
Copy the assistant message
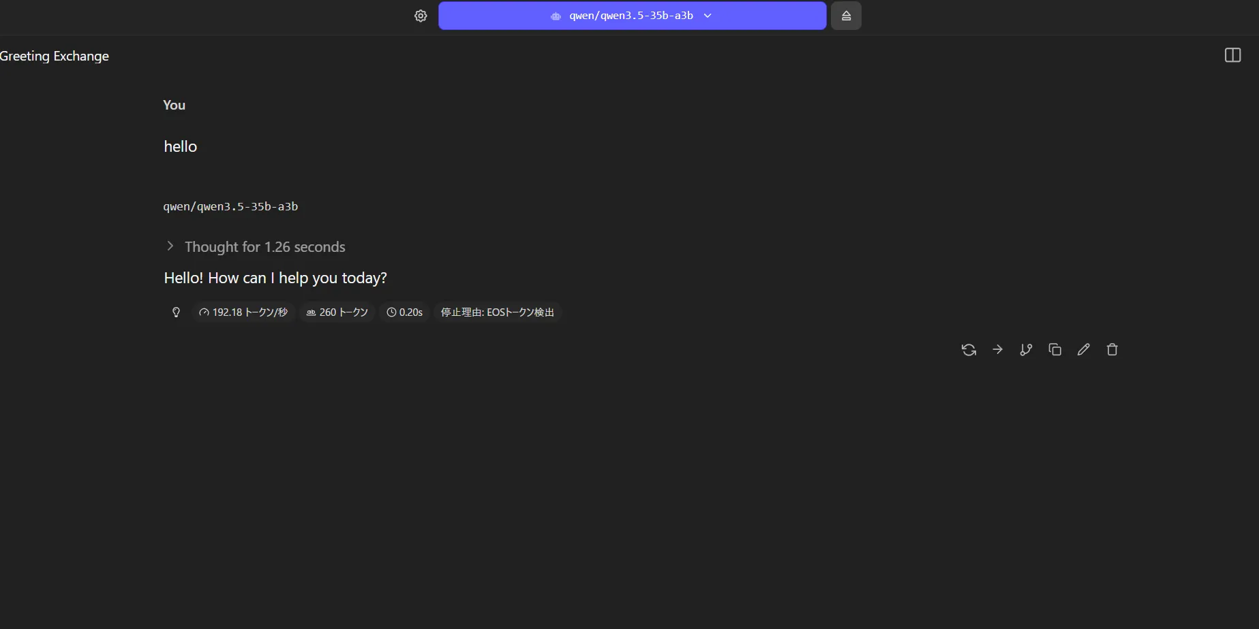point(1055,350)
